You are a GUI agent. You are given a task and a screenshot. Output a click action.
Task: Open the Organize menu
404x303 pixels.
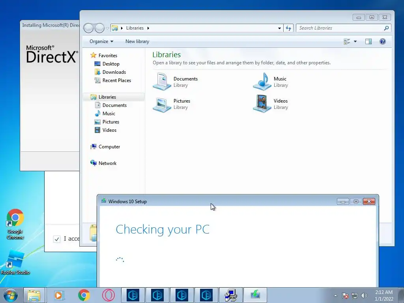pos(101,41)
